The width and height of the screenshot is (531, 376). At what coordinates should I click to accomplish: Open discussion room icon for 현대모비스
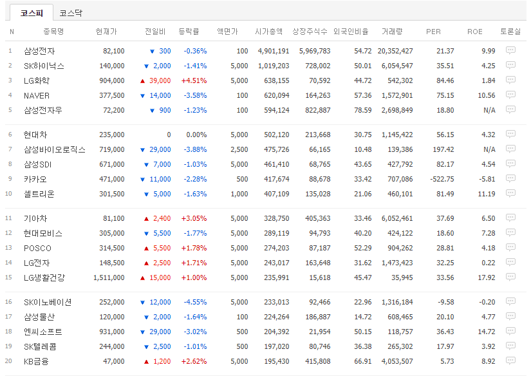(510, 232)
